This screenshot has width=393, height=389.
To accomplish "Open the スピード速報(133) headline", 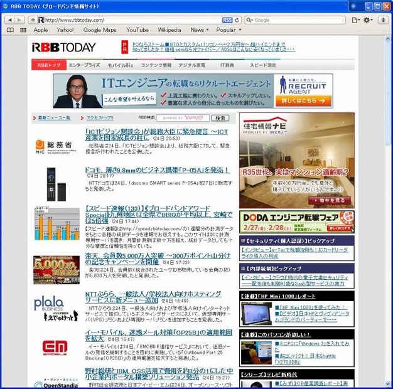I will 159,215.
